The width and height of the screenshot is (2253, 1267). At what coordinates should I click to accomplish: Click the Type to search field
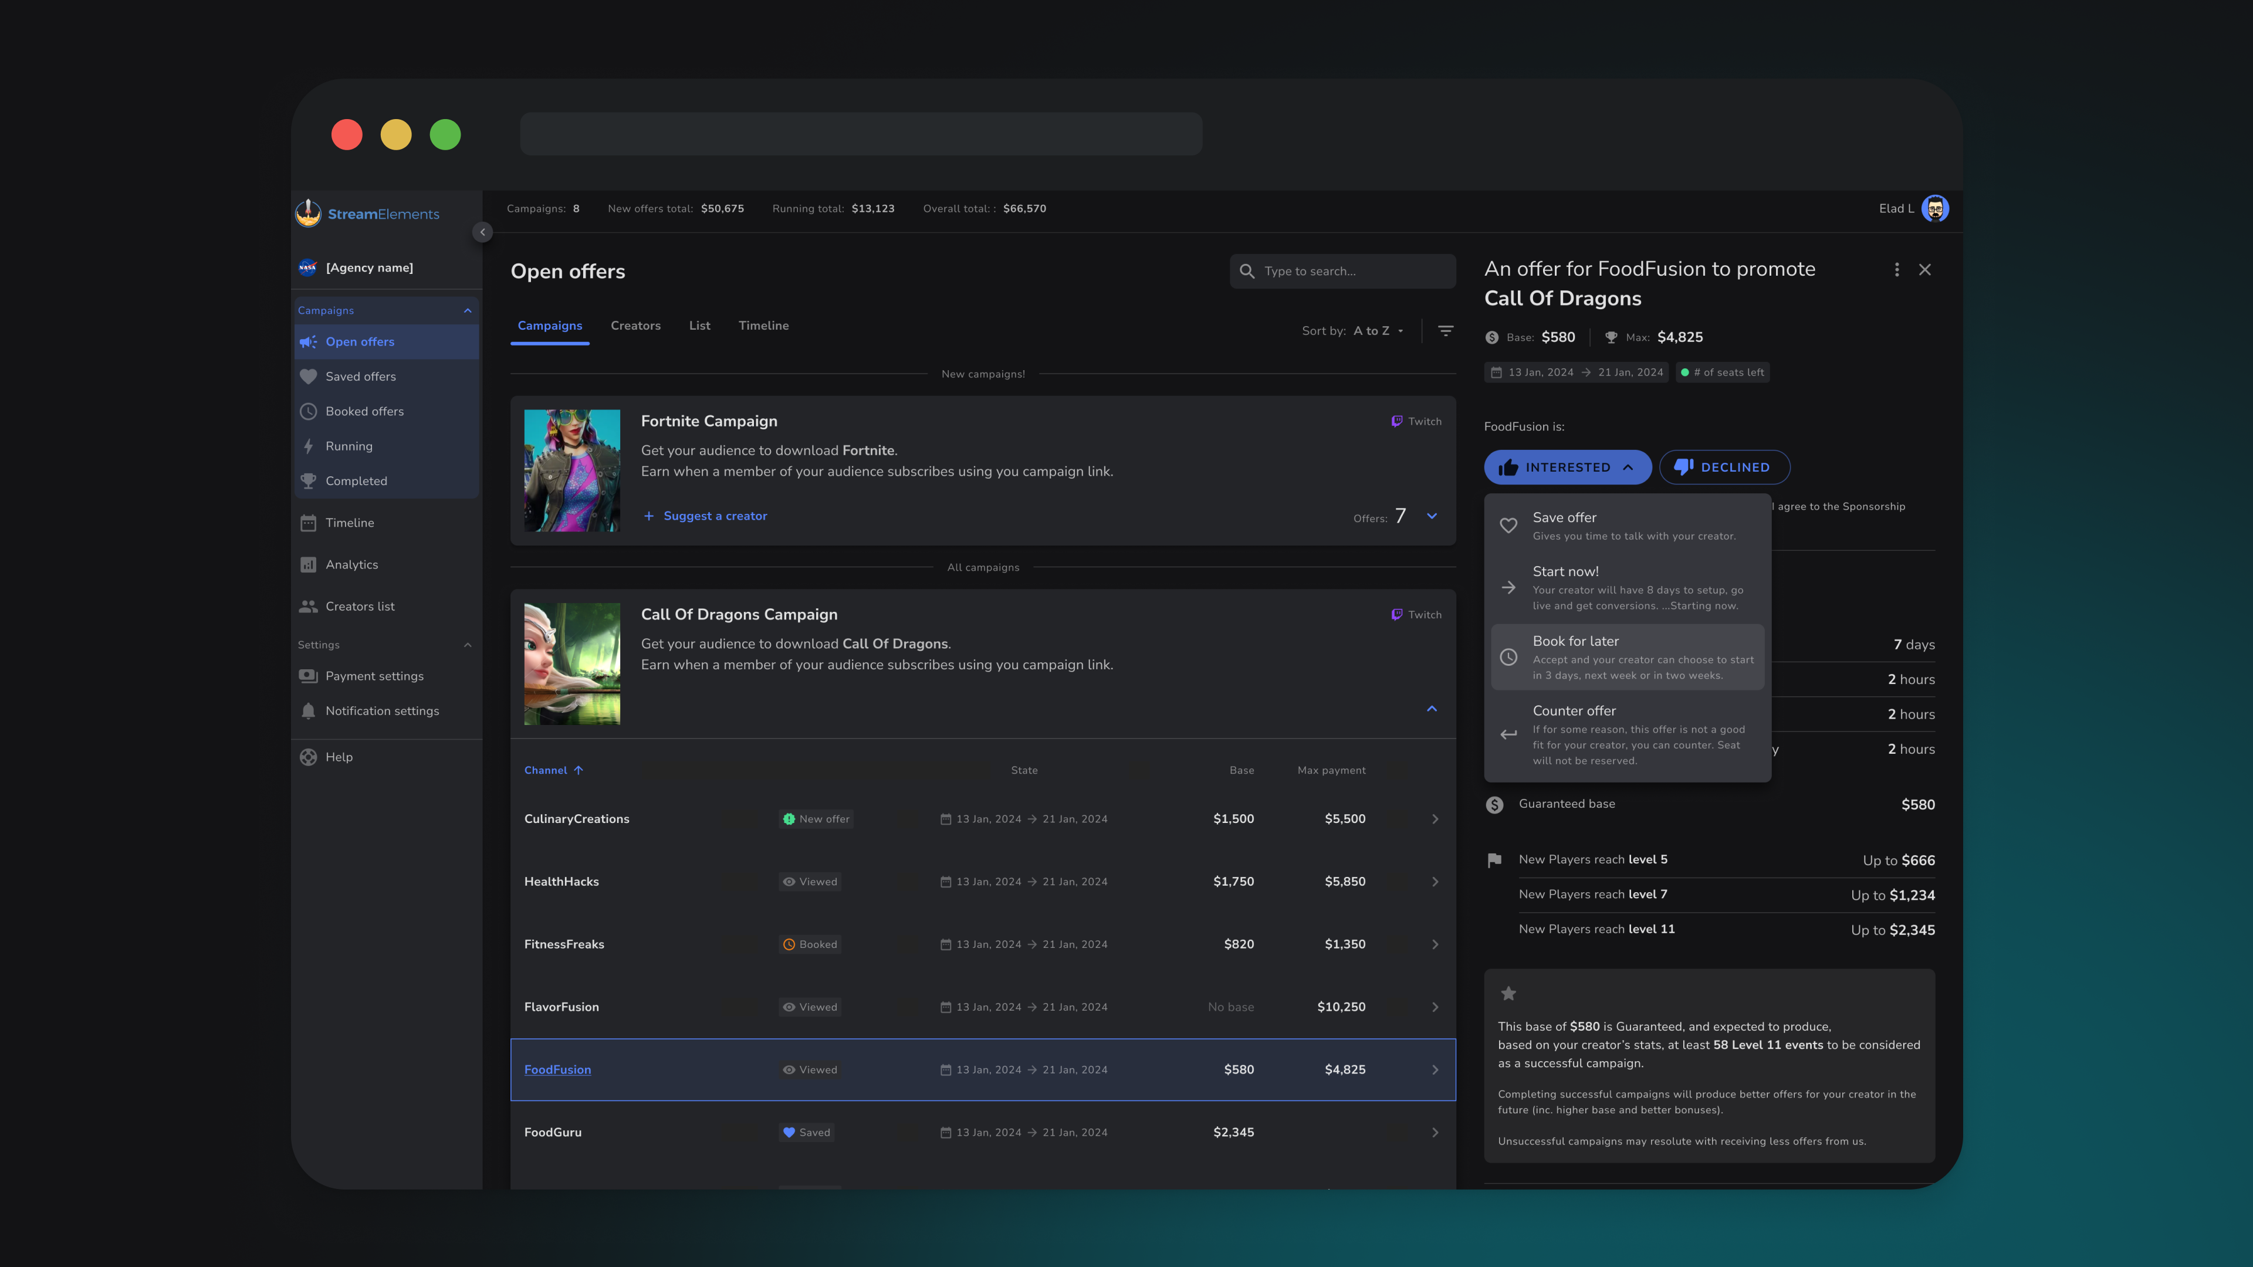tap(1342, 271)
